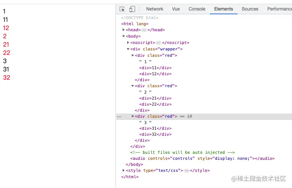The width and height of the screenshot is (292, 188).
Task: Click the red text 21 on page
Action: [6, 44]
